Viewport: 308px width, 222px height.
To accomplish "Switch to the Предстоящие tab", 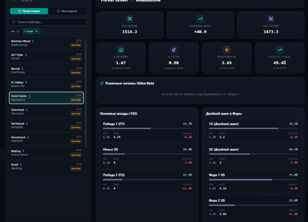I will pyautogui.click(x=29, y=11).
